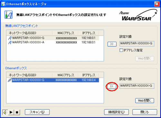Click ネットワーク名(SSID) header in Ethernetボックス list
This screenshot has width=161, height=118.
[30, 75]
